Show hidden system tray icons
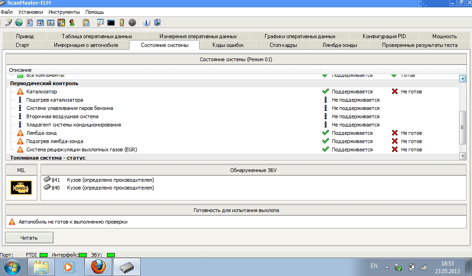 (386, 267)
